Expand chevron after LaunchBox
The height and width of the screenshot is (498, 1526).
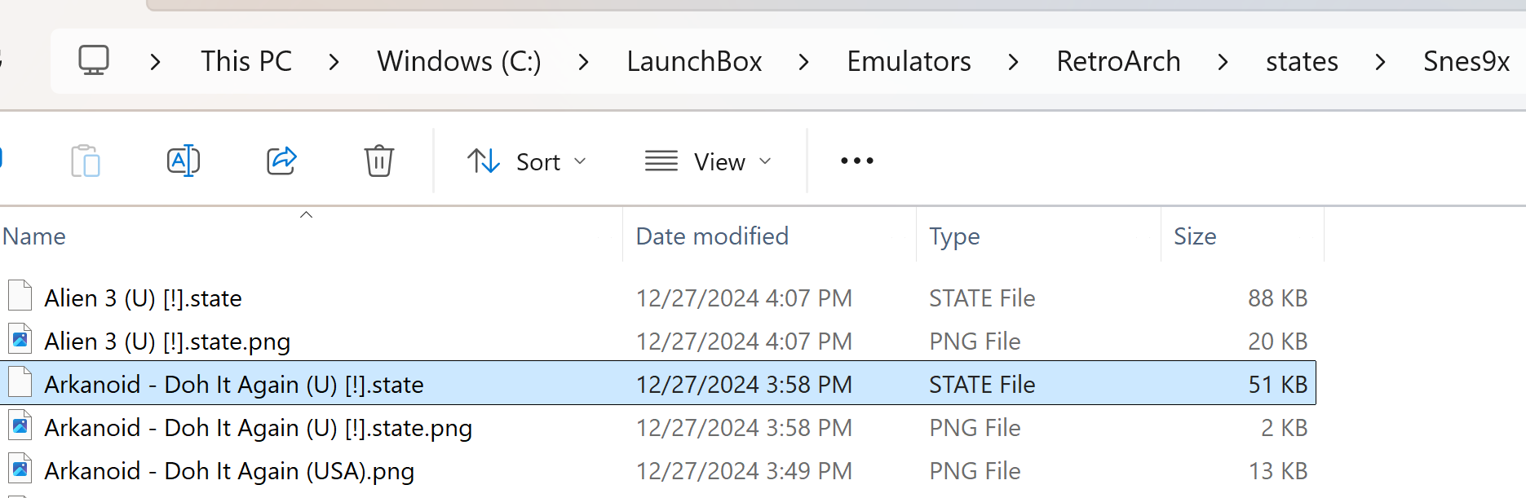coord(804,61)
